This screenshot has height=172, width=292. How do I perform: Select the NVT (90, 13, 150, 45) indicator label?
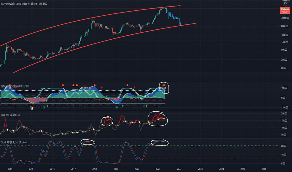[11, 115]
